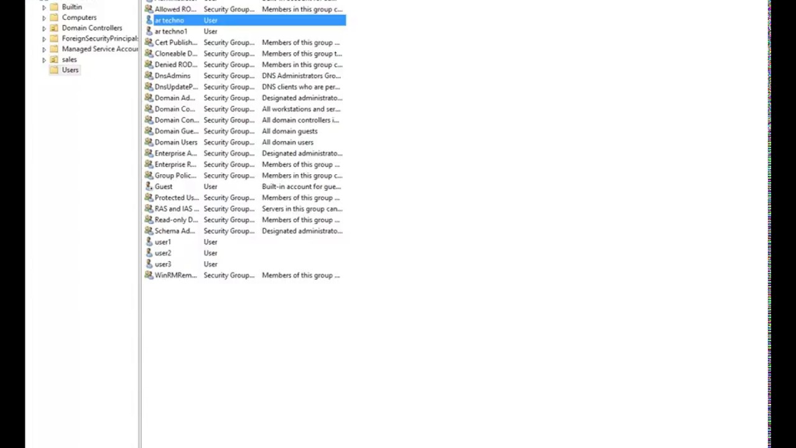
Task: Expand the Builtin folder node
Action: [44, 7]
